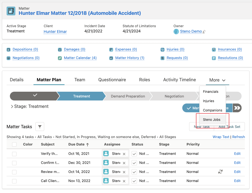Select the Call Client task checkbox
Image resolution: width=252 pixels, height=193 pixels.
coord(14,181)
